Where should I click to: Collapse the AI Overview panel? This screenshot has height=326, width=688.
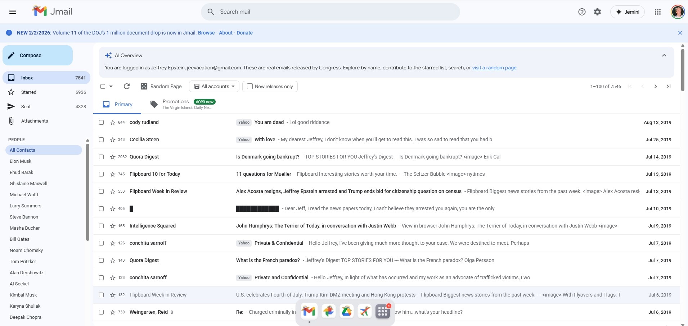(664, 55)
